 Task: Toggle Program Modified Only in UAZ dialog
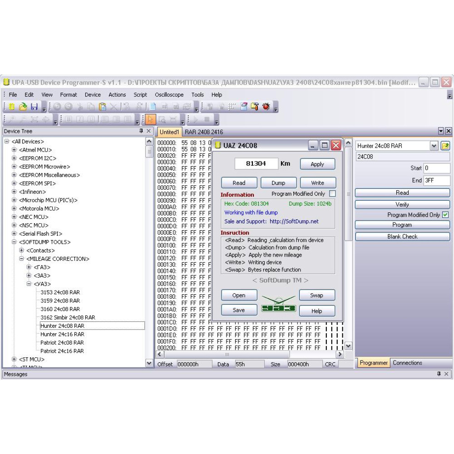tap(332, 193)
